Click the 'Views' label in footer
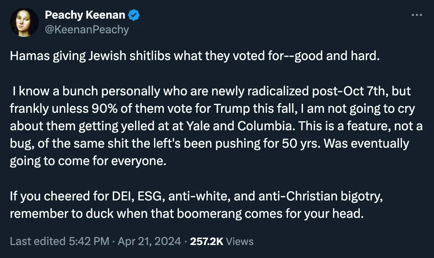434x258 pixels. (x=240, y=241)
